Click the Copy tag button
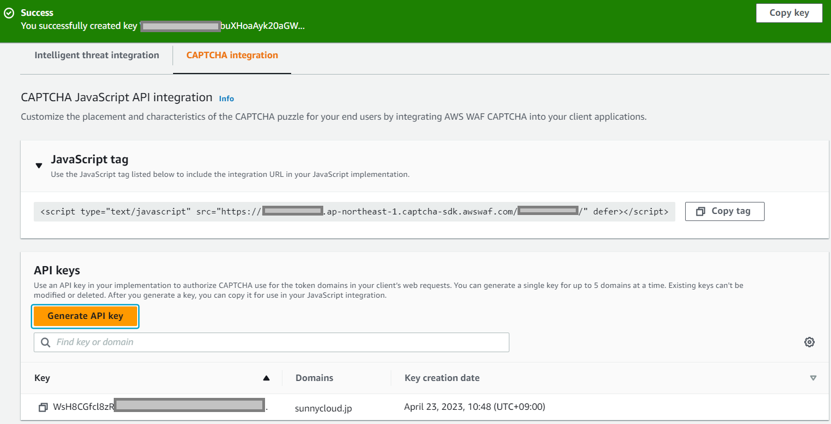 point(724,211)
